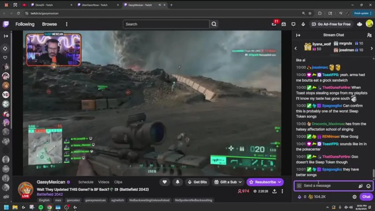Open the channel Schedule tab

coord(86,182)
